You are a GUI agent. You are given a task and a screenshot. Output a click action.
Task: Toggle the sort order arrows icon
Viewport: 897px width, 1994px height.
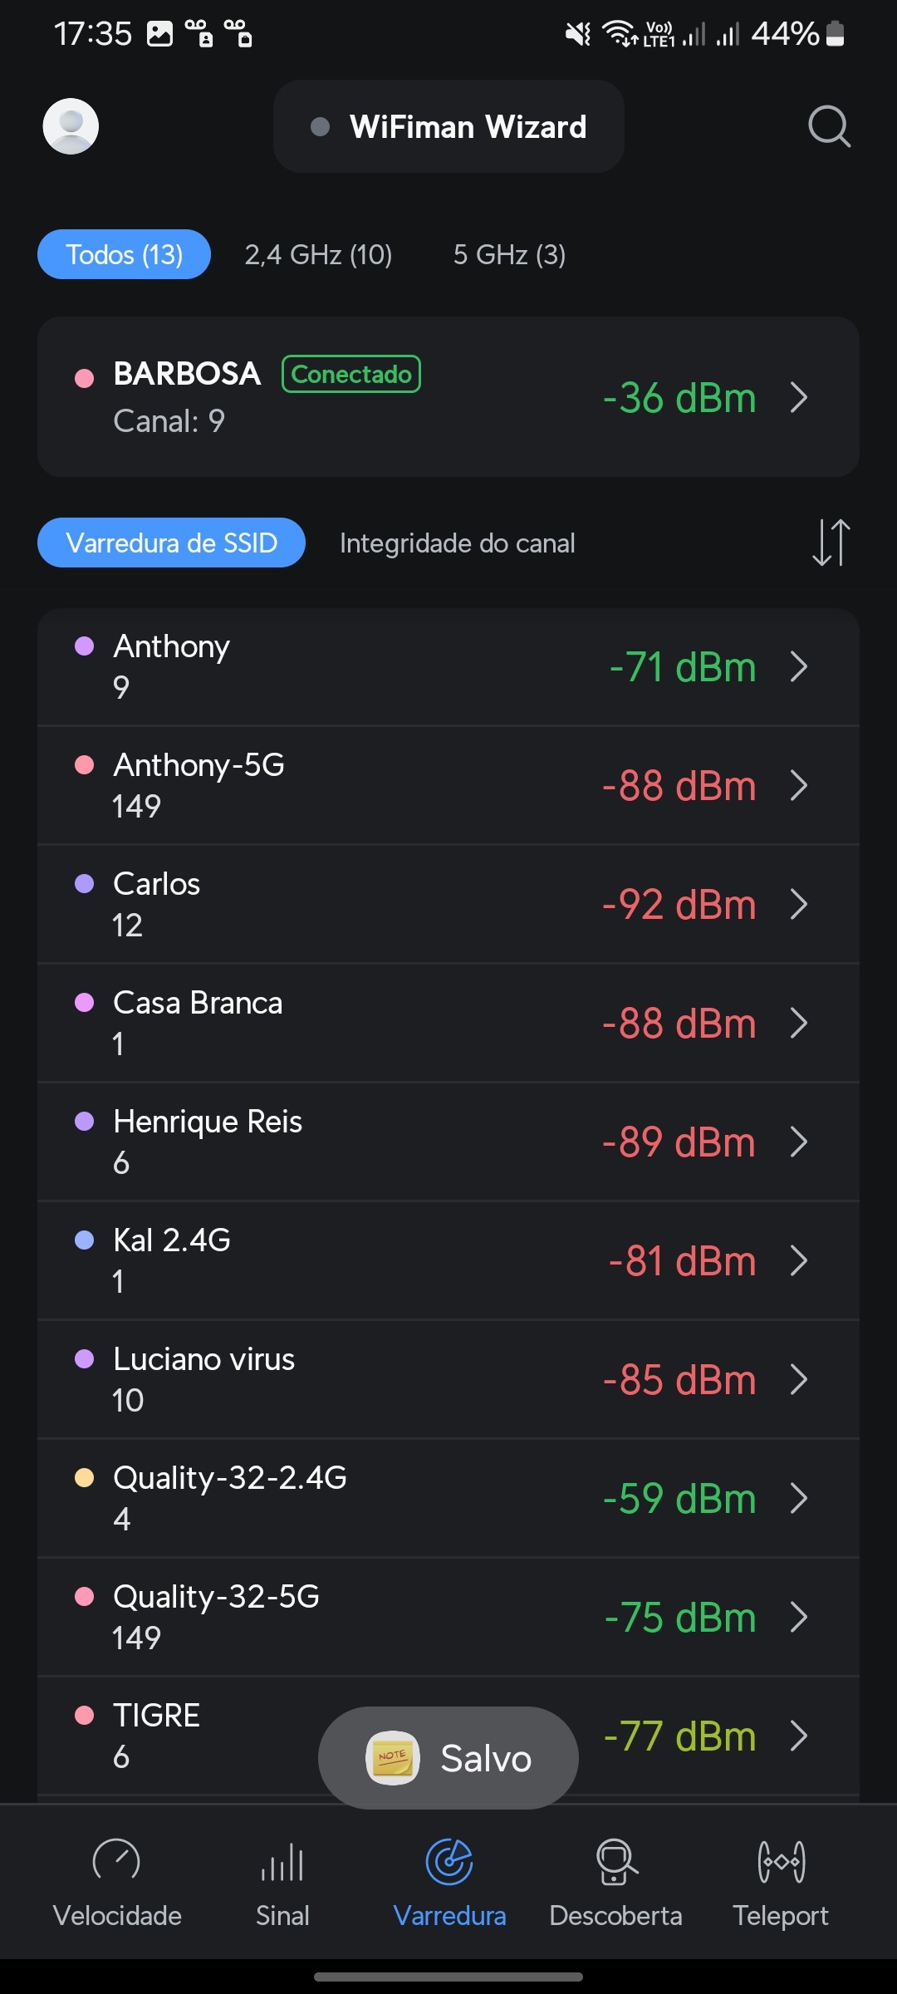click(831, 543)
